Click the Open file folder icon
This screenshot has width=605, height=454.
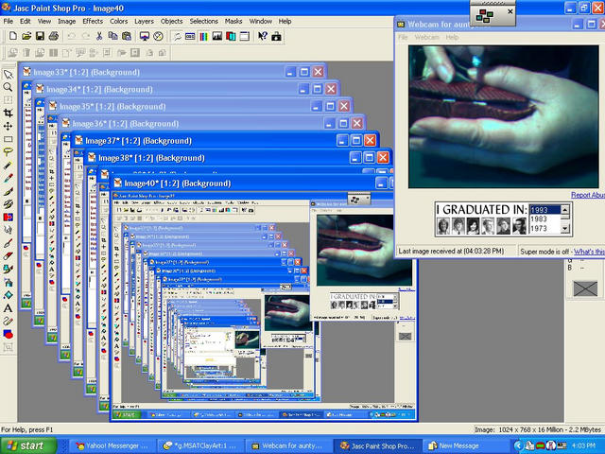click(x=26, y=36)
